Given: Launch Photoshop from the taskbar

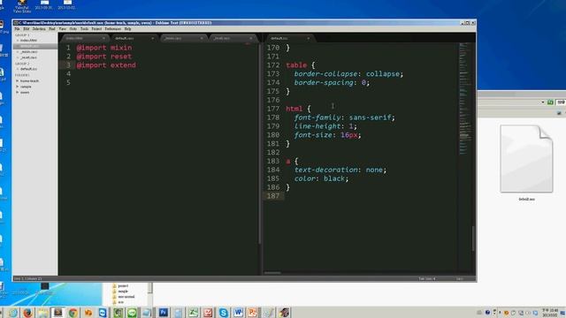Looking at the screenshot, I should tap(163, 313).
